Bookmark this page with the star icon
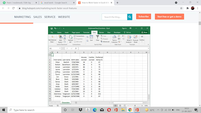This screenshot has height=113, width=201. point(181,8)
